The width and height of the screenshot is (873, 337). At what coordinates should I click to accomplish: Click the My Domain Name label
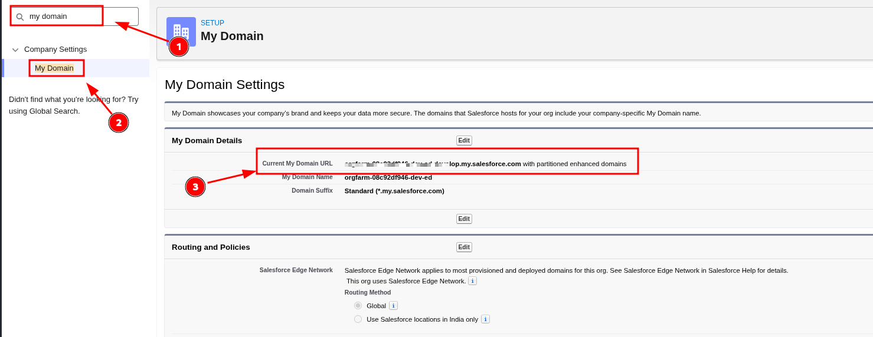pyautogui.click(x=308, y=177)
